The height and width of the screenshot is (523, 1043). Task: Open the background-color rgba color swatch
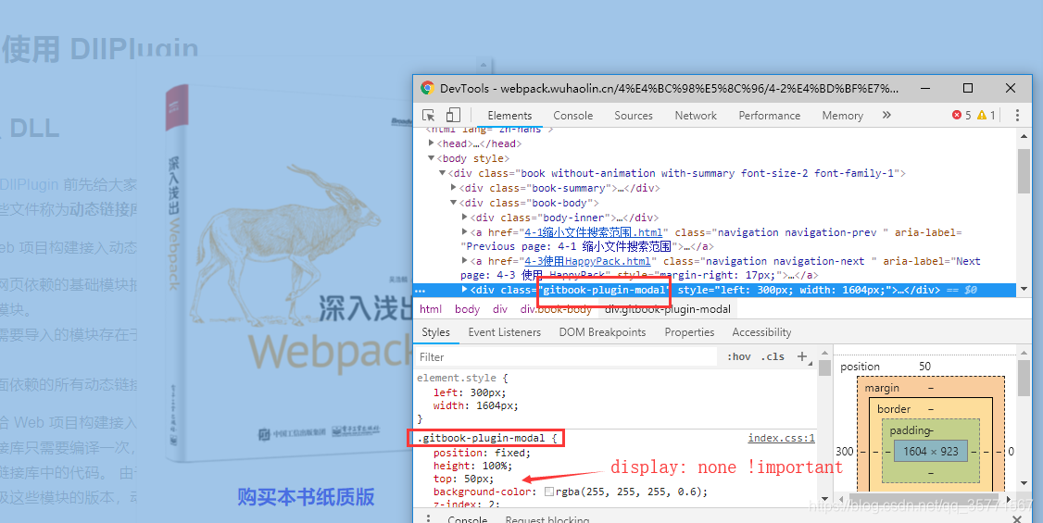548,492
